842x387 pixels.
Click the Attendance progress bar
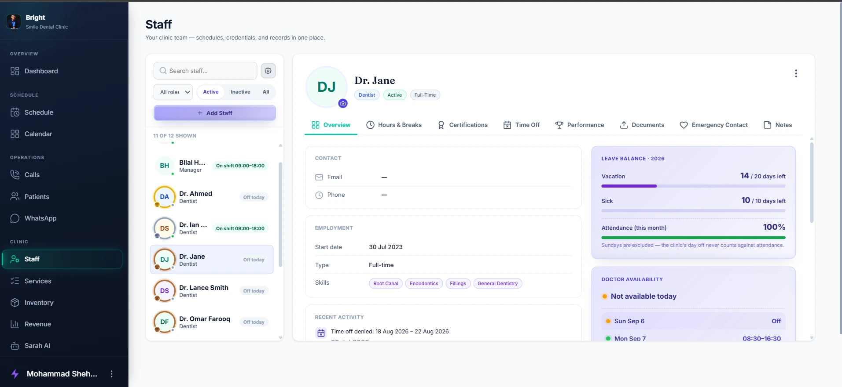(x=693, y=238)
